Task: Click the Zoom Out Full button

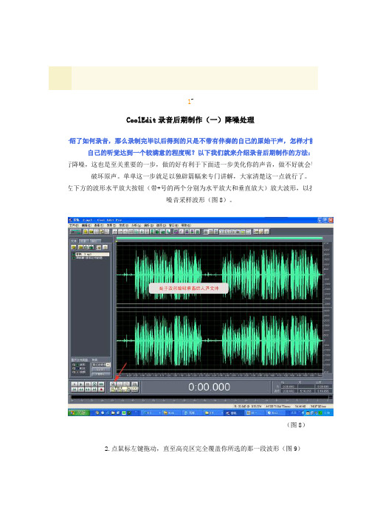Action: point(127,384)
